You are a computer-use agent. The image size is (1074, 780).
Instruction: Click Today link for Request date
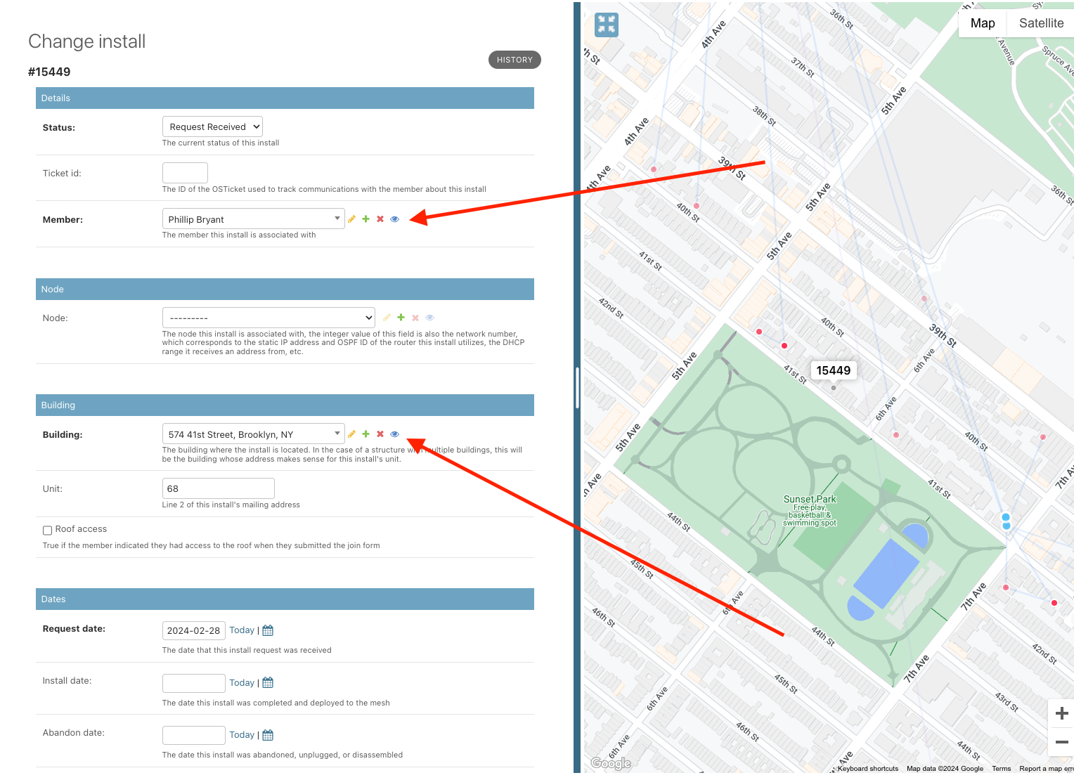(242, 630)
